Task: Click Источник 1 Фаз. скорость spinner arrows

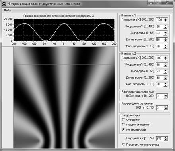Action: pyautogui.click(x=165, y=46)
